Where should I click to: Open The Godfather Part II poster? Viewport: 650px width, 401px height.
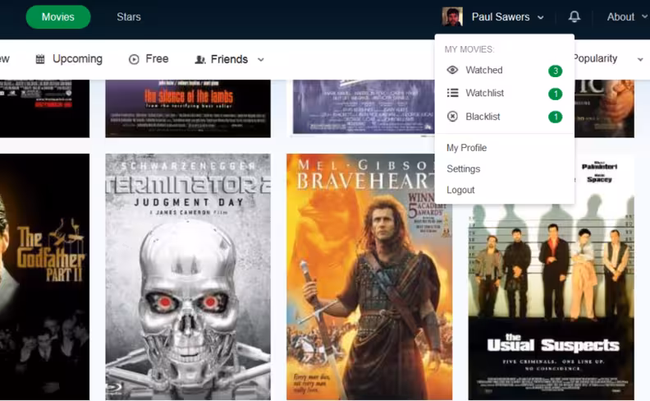pos(44,277)
